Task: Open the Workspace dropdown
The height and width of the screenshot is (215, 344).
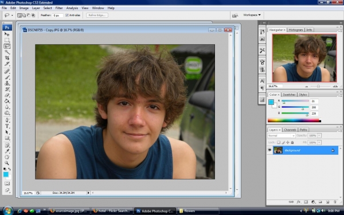Action: tap(252, 15)
